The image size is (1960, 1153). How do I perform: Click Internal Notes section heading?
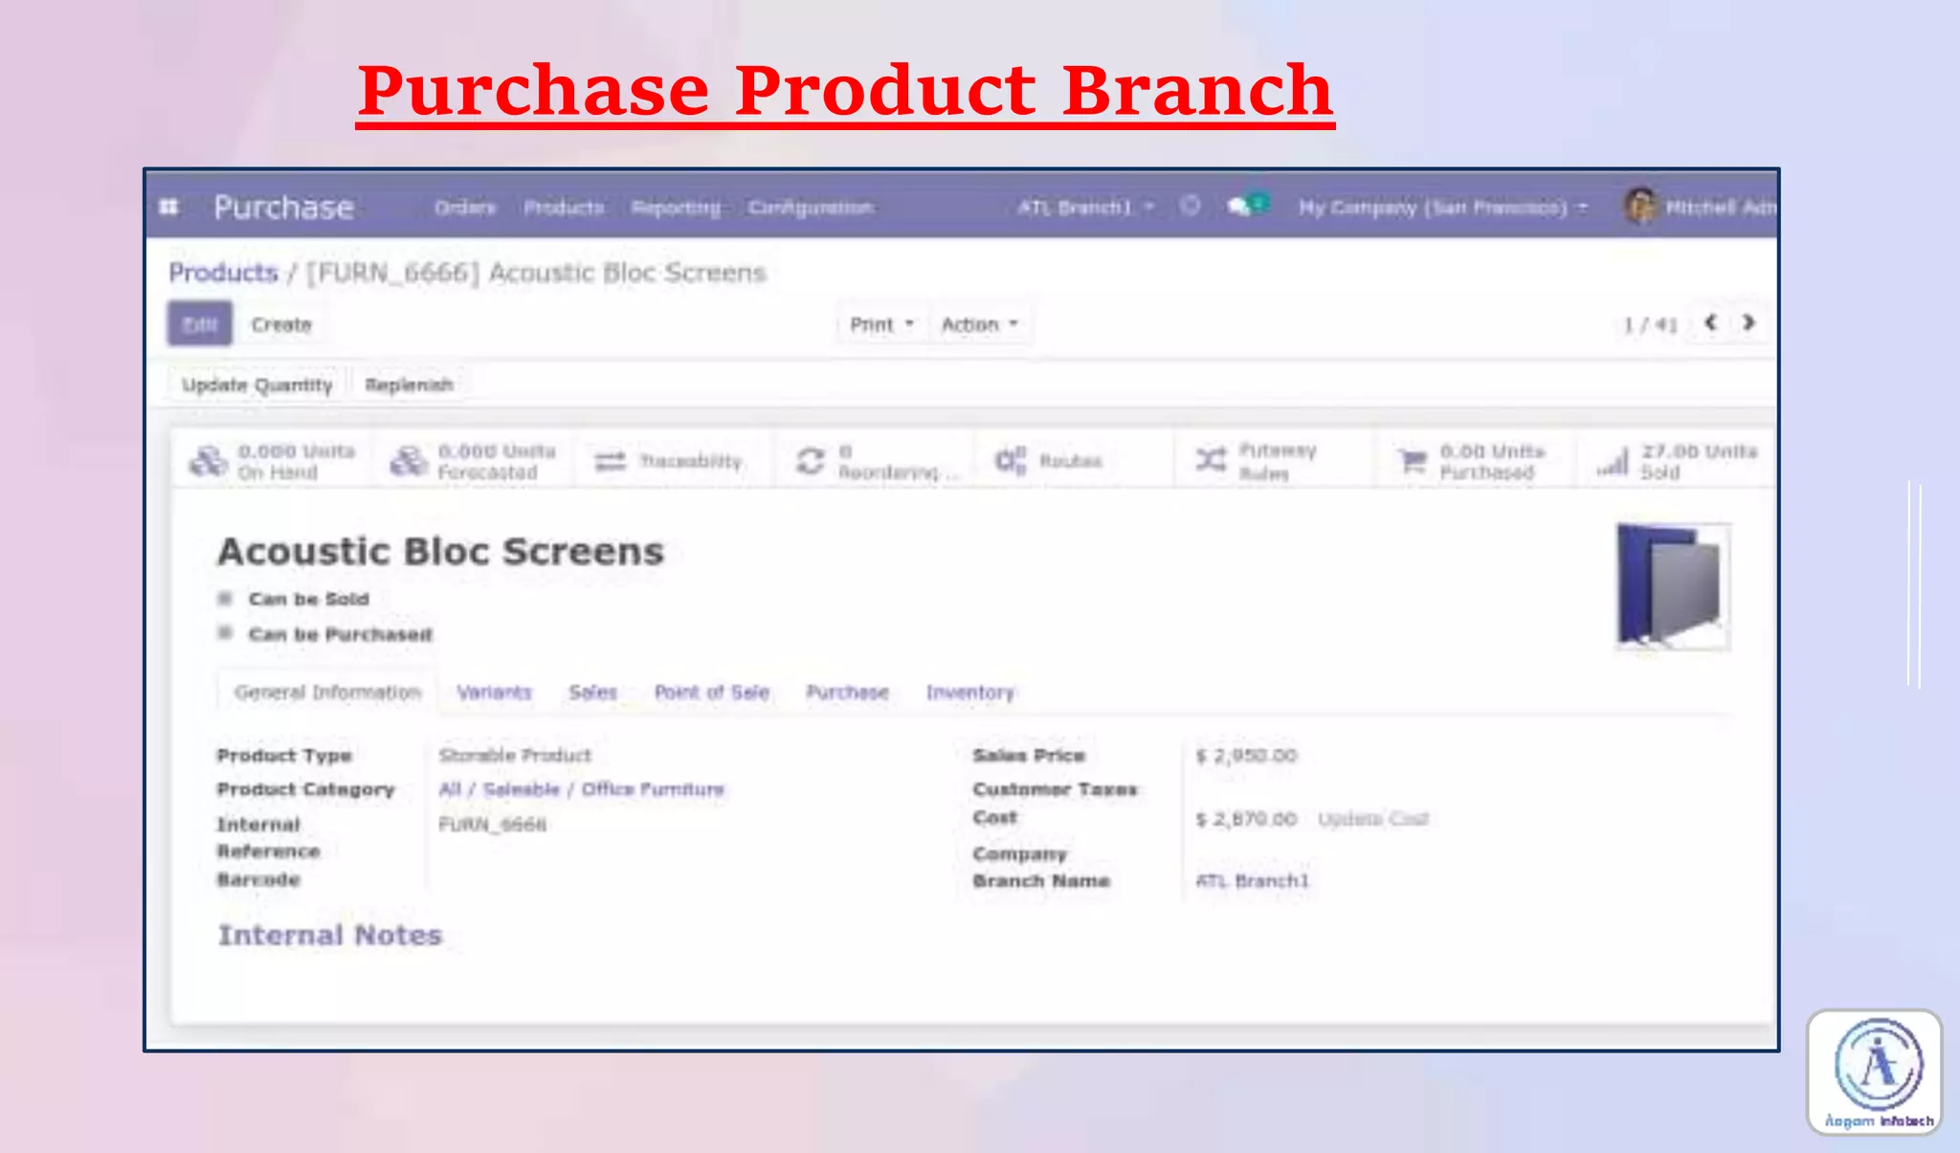coord(330,935)
